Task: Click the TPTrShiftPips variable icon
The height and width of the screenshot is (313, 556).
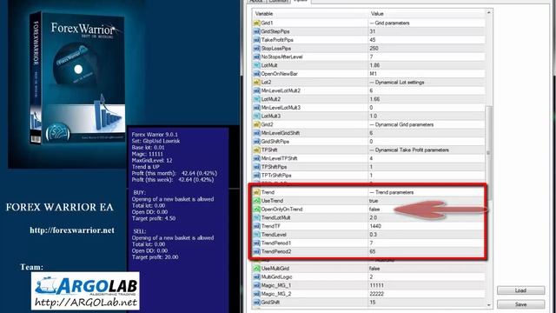Action: coord(256,176)
